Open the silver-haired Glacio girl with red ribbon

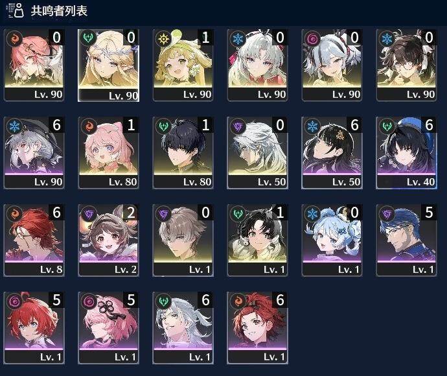pyautogui.click(x=257, y=65)
